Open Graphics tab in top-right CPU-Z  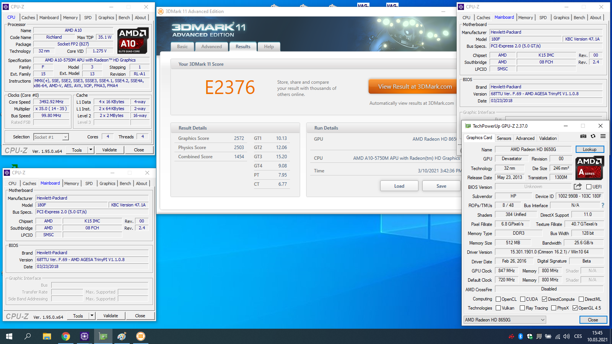pos(561,18)
